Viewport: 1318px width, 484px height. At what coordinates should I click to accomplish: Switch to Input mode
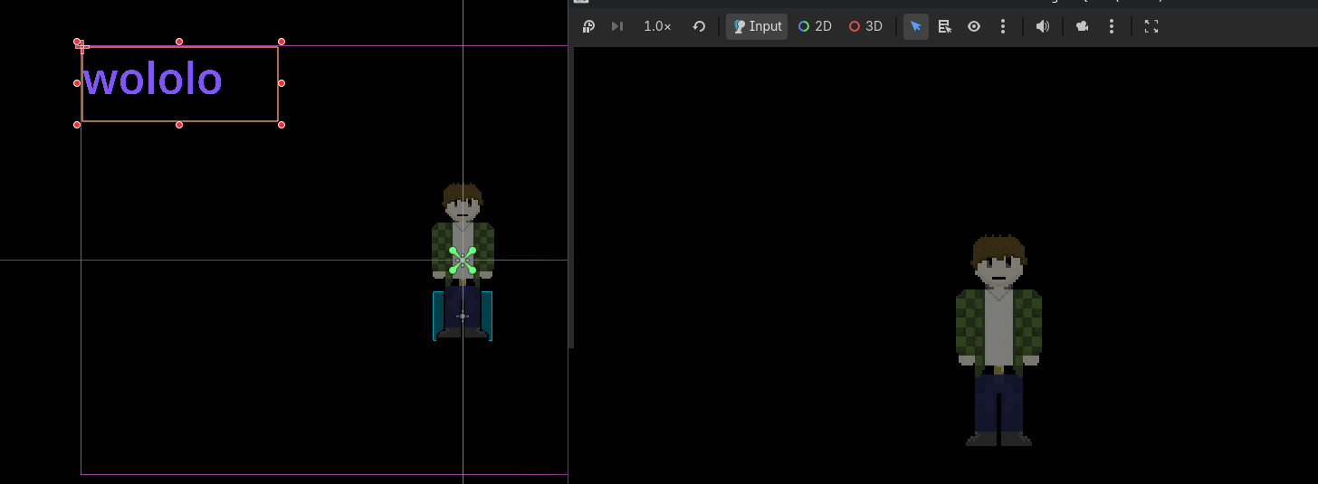coord(757,26)
